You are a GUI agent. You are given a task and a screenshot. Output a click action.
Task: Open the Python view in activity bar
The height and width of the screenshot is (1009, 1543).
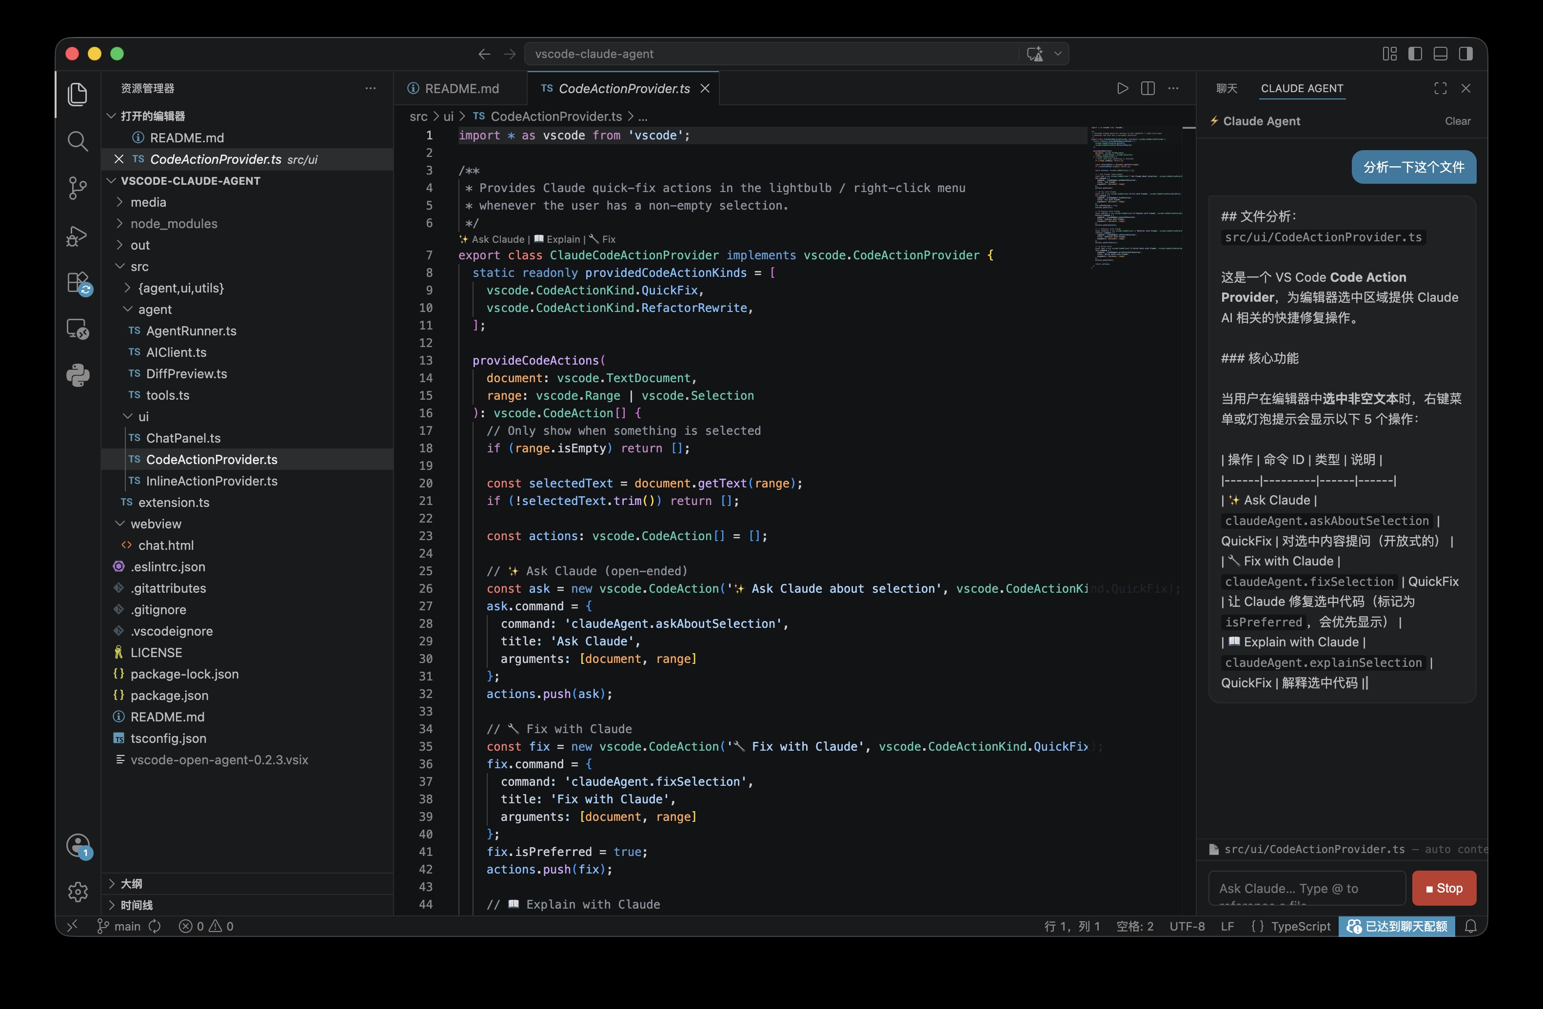tap(78, 375)
